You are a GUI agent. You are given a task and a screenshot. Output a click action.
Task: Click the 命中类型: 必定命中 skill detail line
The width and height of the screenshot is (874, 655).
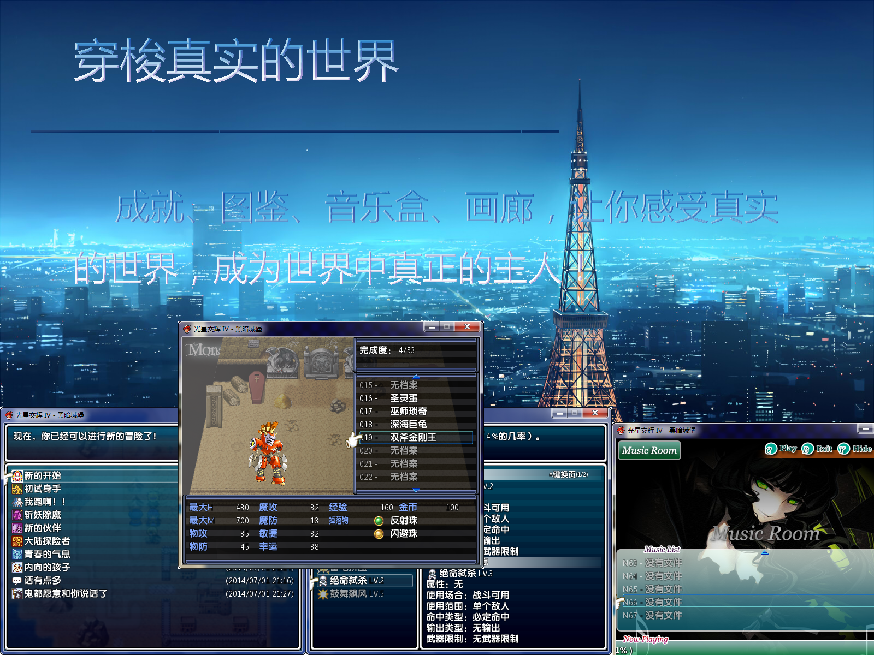point(468,617)
